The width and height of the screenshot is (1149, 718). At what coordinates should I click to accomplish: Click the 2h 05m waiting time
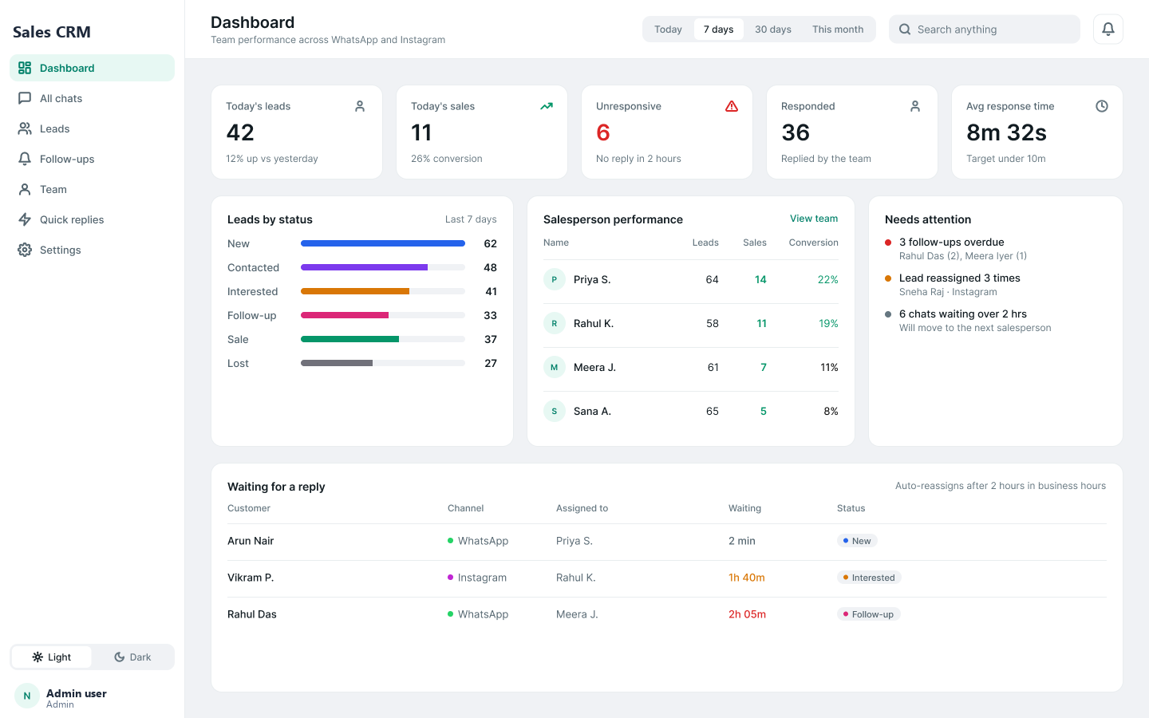click(747, 614)
